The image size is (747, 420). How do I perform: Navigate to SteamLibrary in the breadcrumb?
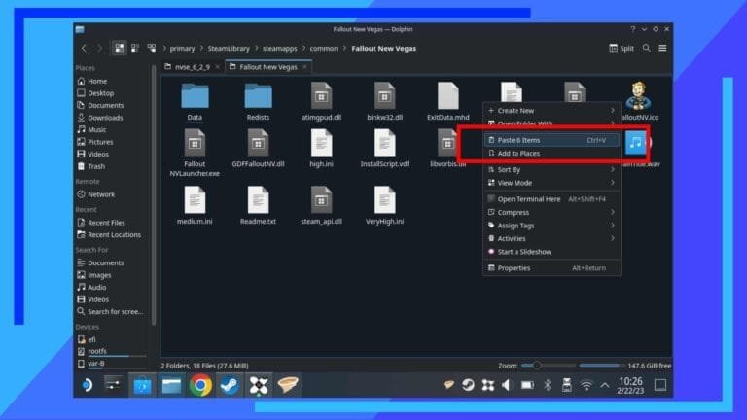pyautogui.click(x=229, y=48)
